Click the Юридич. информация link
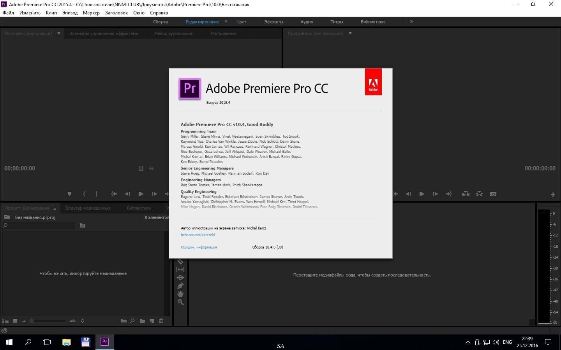 pyautogui.click(x=199, y=247)
